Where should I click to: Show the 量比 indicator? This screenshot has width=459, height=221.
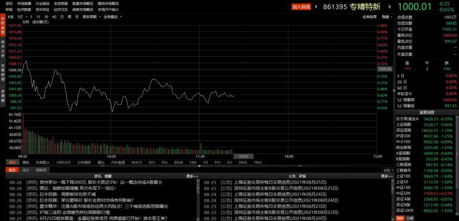(101, 162)
